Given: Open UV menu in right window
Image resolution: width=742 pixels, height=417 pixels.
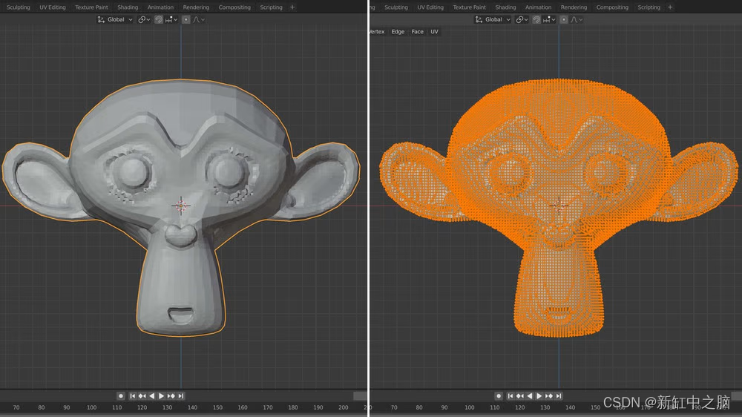Looking at the screenshot, I should click(434, 32).
